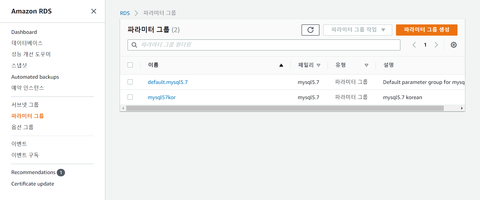Open 이벤트 in sidebar
The height and width of the screenshot is (200, 480).
point(19,144)
